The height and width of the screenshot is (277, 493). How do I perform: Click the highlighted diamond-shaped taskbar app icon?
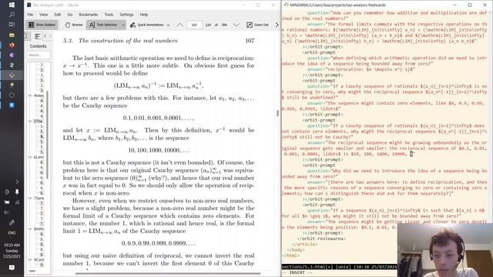click(12, 75)
